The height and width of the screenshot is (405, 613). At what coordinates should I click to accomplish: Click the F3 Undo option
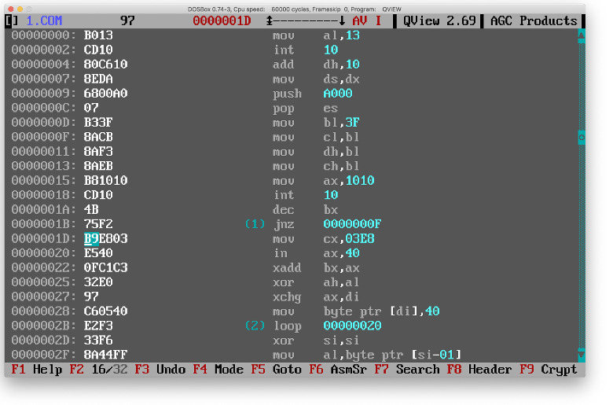pos(160,370)
